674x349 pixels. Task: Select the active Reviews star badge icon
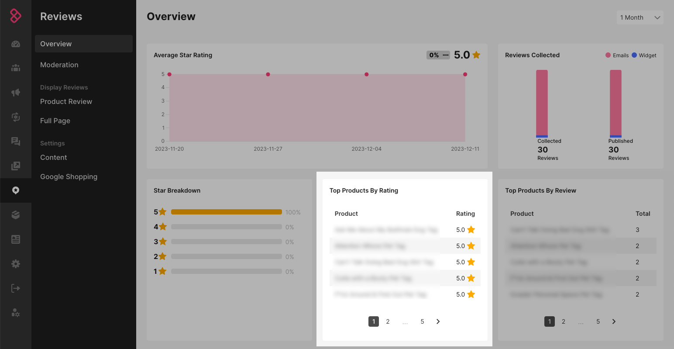click(16, 190)
